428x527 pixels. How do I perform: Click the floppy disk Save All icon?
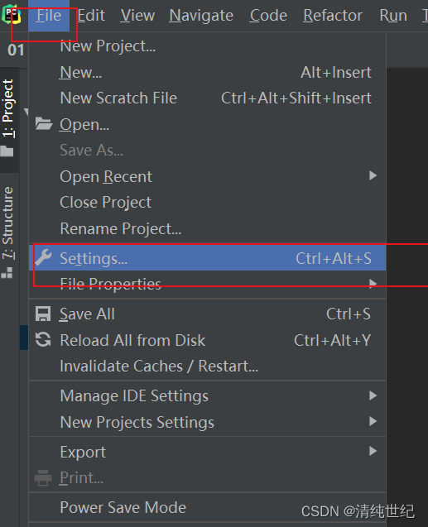click(x=43, y=314)
